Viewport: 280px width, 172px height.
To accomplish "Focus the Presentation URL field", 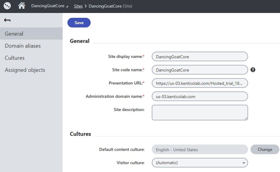I will (200, 83).
